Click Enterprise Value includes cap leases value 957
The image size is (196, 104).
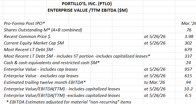pyautogui.click(x=188, y=69)
